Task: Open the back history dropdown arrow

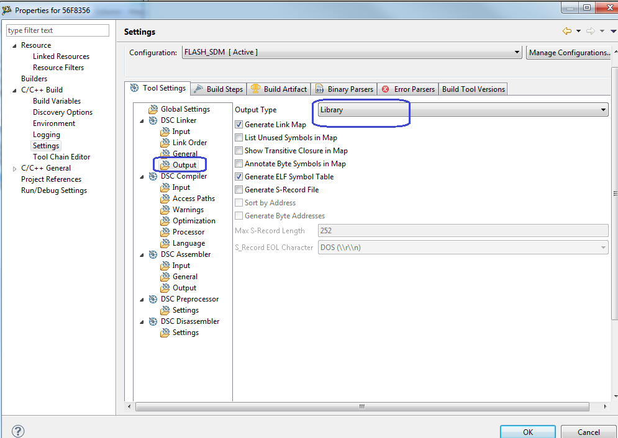Action: (578, 31)
